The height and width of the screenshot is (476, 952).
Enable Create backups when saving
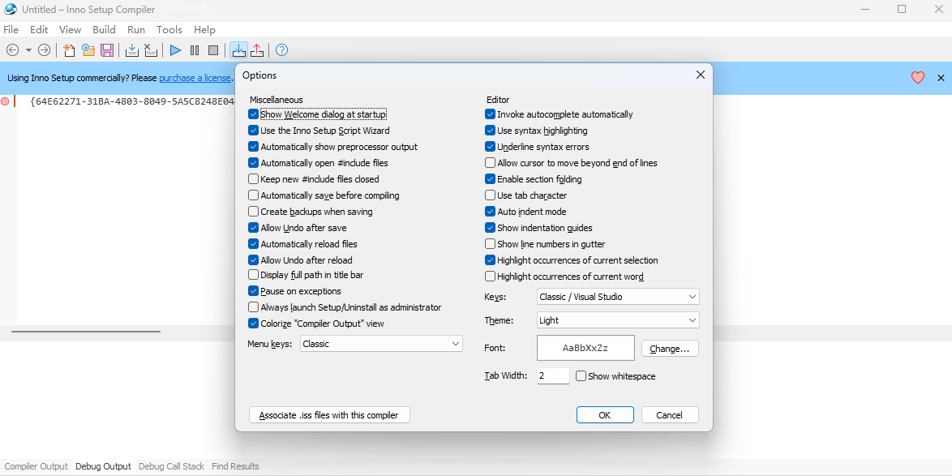pyautogui.click(x=253, y=212)
